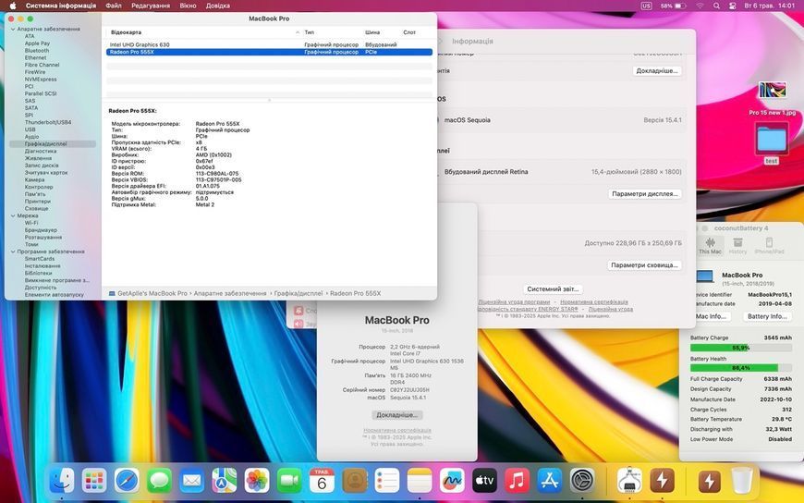Image resolution: width=804 pixels, height=503 pixels.
Task: Click the US input source indicator
Action: pyautogui.click(x=646, y=6)
